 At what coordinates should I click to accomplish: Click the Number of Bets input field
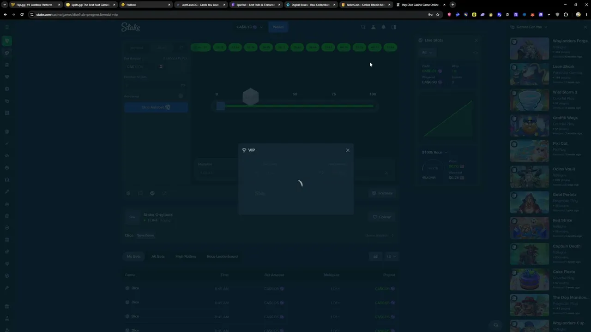tap(156, 85)
